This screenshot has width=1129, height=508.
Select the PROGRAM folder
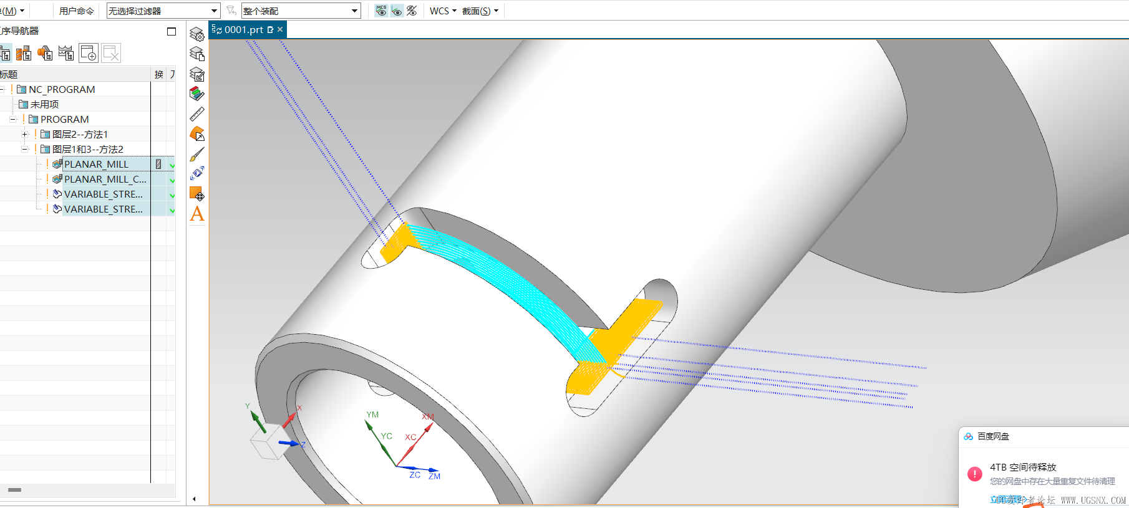pos(64,119)
